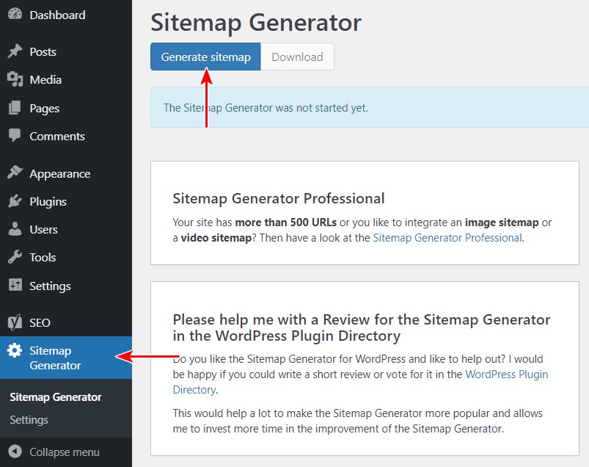Click the 'not started yet' status notice
The width and height of the screenshot is (589, 467).
tap(266, 108)
